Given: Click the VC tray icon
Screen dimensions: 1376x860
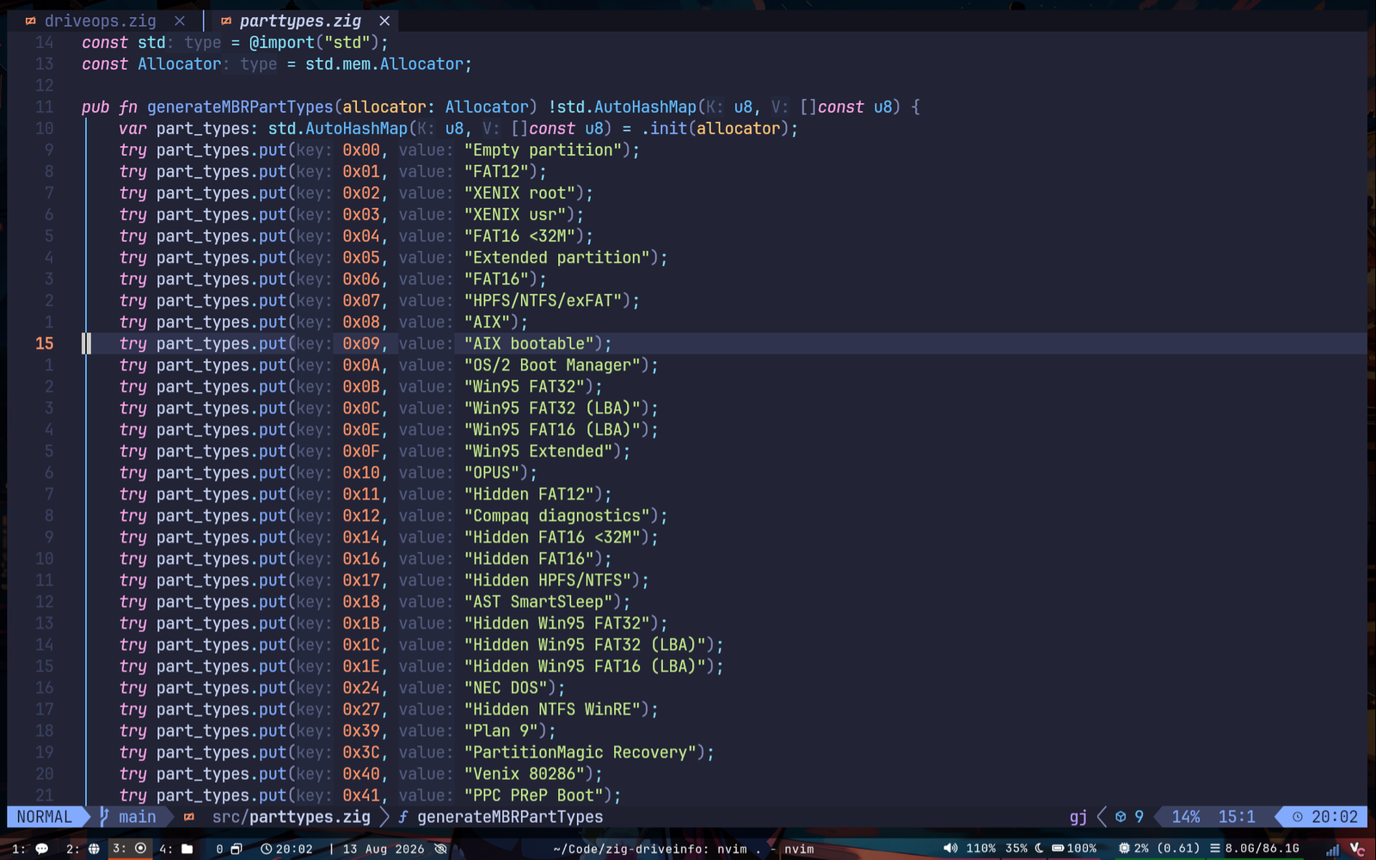Looking at the screenshot, I should [1357, 849].
